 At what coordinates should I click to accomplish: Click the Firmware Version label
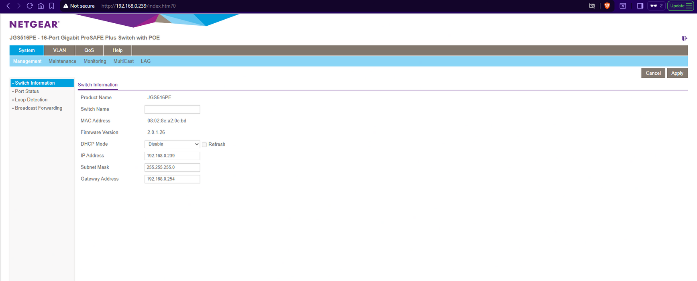(x=100, y=132)
